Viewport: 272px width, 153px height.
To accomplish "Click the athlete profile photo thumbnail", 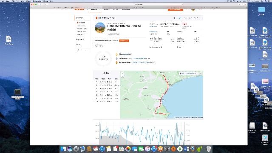I will point(100,28).
